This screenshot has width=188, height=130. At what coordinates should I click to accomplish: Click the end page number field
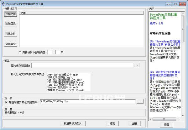58,52
